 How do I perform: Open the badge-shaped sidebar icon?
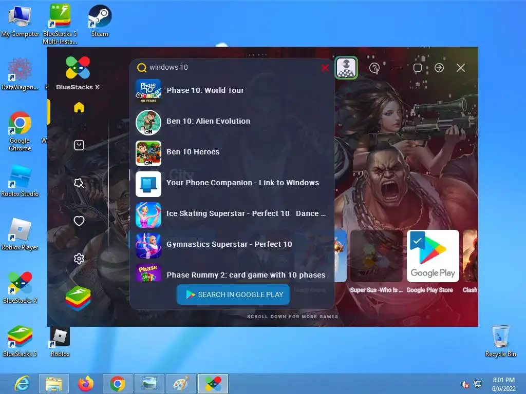pos(79,183)
